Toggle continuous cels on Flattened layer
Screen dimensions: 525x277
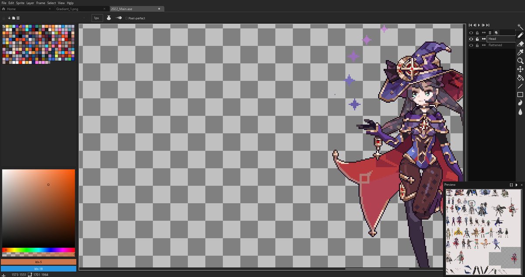(x=484, y=45)
